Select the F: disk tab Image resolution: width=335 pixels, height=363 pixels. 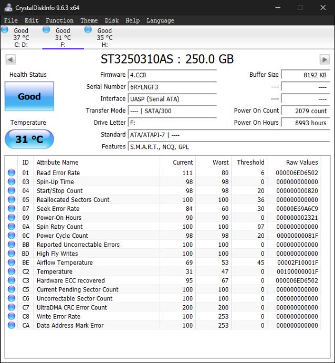click(63, 37)
